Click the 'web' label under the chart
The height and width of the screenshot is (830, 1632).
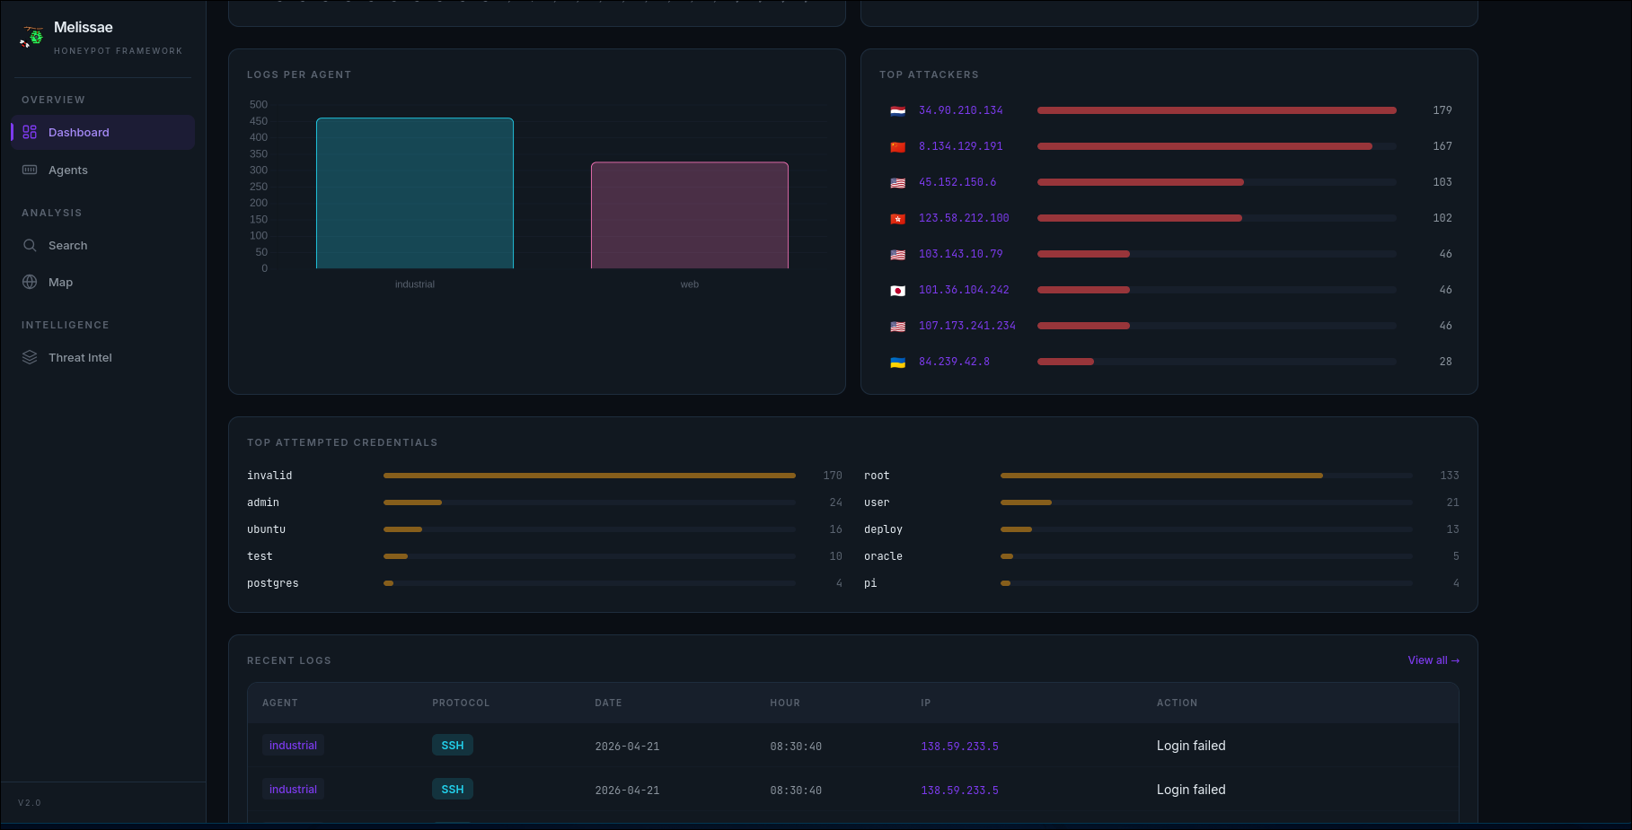click(x=690, y=284)
